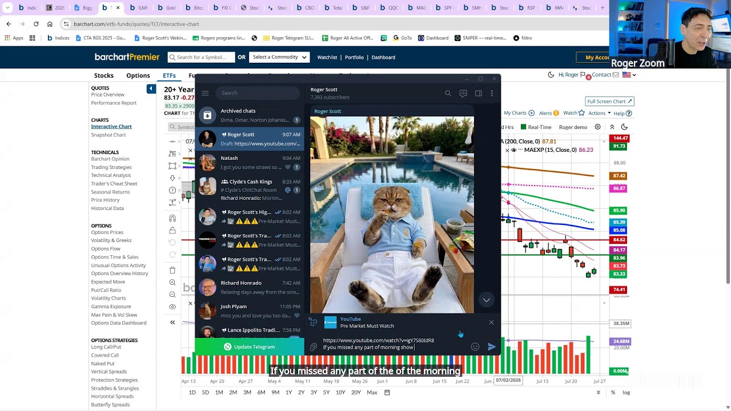This screenshot has height=411, width=731.
Task: Click the Update Telegram button
Action: [x=250, y=346]
